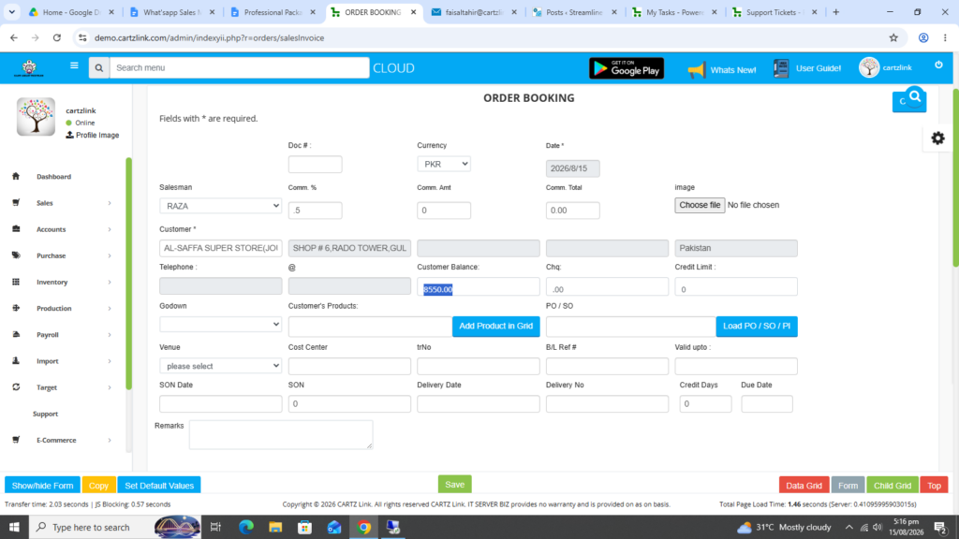Reload the page with the browser refresh icon
Screen dimensions: 959x539
[x=57, y=37]
